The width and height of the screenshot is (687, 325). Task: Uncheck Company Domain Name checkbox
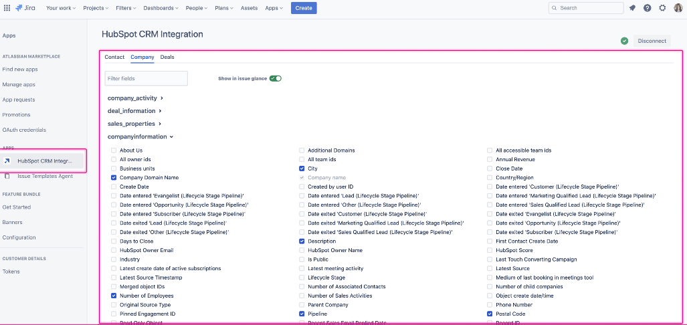(x=114, y=177)
